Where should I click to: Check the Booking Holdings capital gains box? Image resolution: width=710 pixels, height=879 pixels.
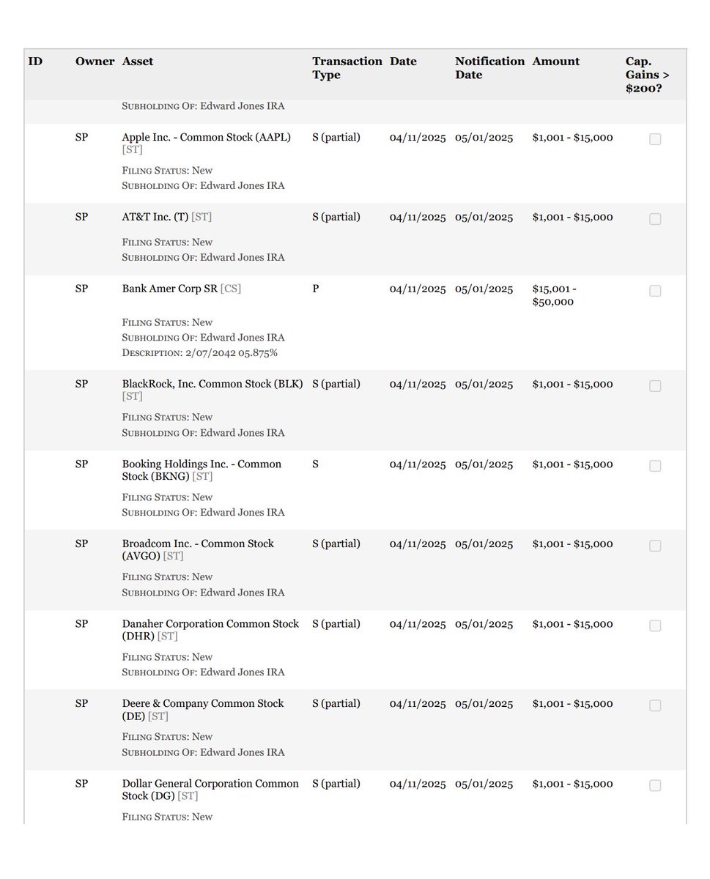coord(655,466)
